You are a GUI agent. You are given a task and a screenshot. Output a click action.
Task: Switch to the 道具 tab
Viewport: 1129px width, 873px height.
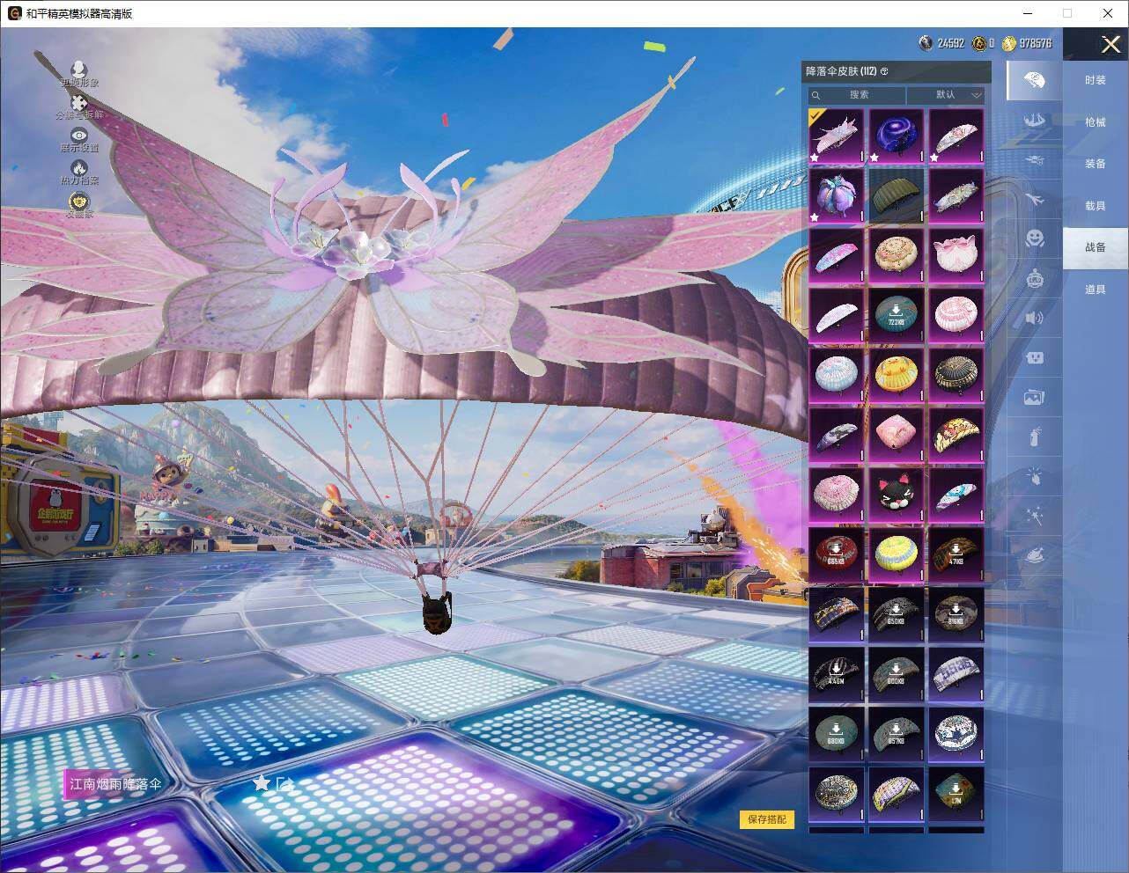click(x=1096, y=290)
